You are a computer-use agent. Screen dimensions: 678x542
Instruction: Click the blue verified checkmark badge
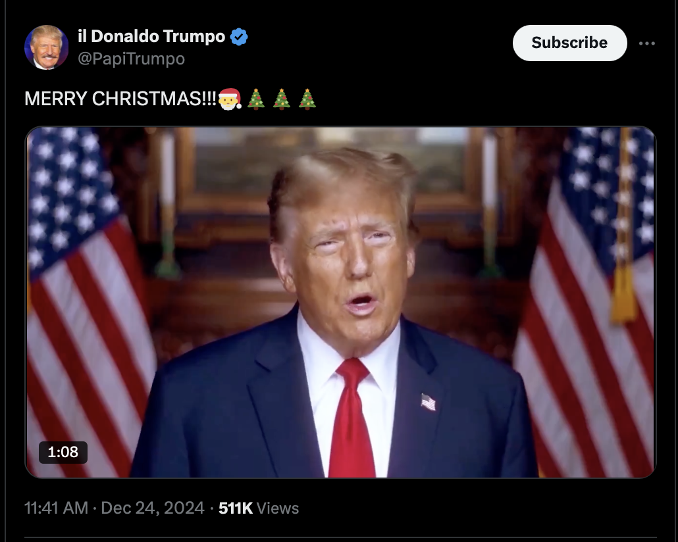click(239, 37)
